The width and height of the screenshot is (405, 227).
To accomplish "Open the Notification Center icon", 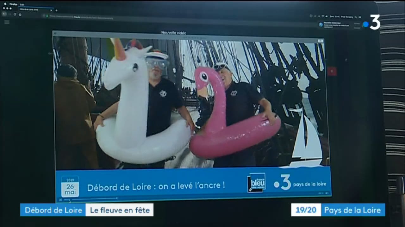I will (x=360, y=17).
